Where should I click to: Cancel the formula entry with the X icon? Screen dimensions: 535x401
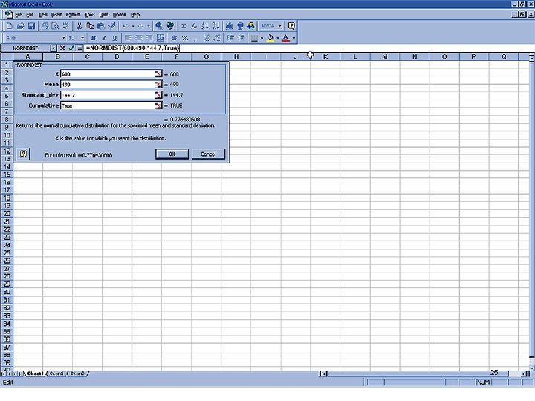pos(62,48)
